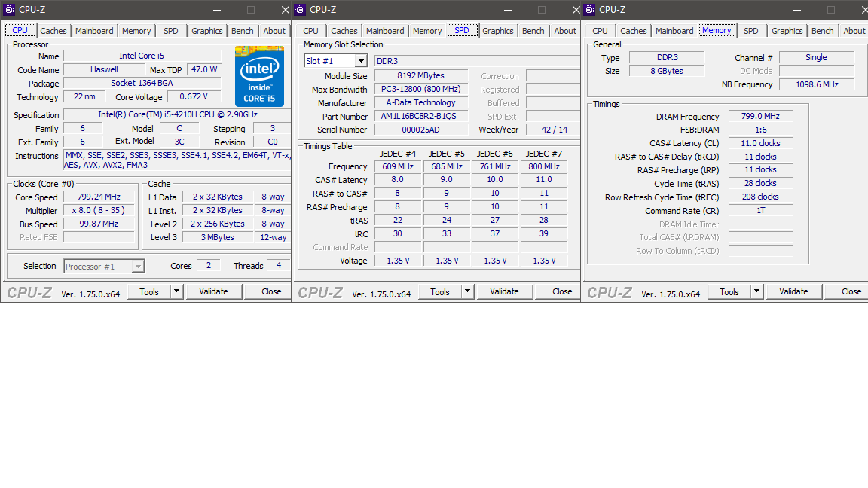Image resolution: width=868 pixels, height=488 pixels.
Task: Click the Tools button in the CPU window
Action: [x=149, y=291]
